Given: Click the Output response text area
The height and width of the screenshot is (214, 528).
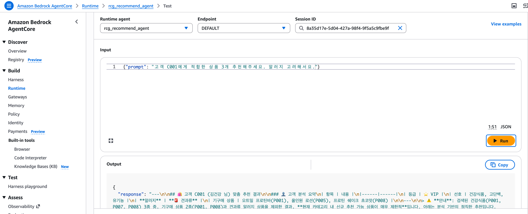Looking at the screenshot, I should click(x=311, y=191).
